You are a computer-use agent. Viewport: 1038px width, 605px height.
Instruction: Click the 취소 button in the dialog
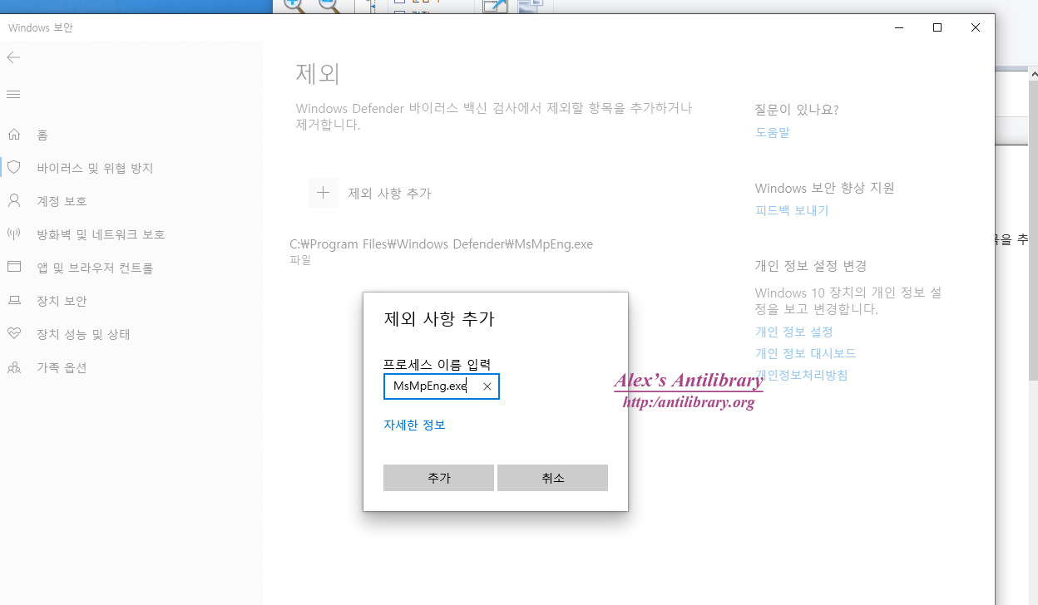tap(552, 478)
